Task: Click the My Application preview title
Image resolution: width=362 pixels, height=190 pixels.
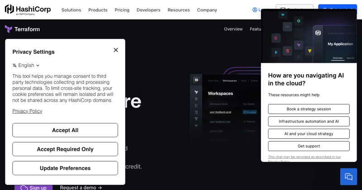Action: [x=340, y=44]
